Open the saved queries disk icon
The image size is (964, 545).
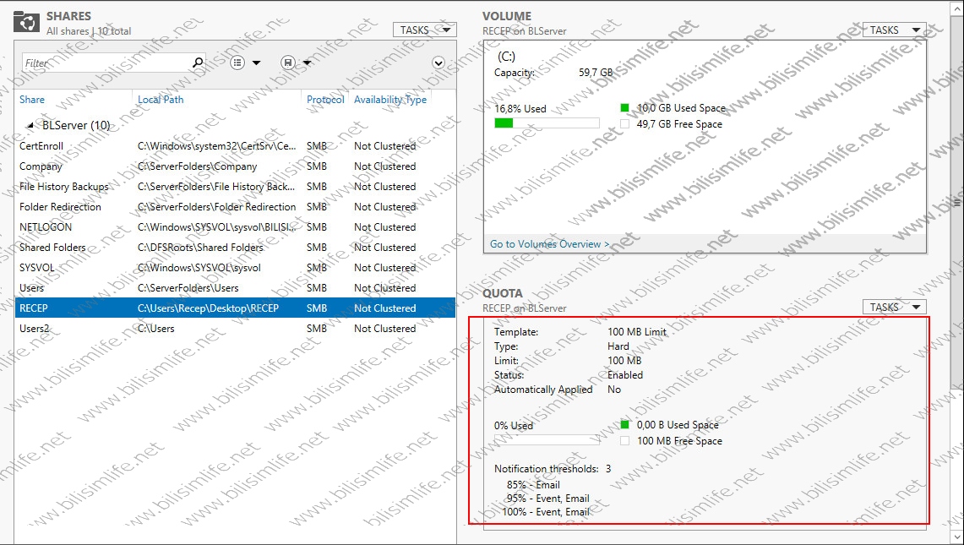tap(288, 63)
